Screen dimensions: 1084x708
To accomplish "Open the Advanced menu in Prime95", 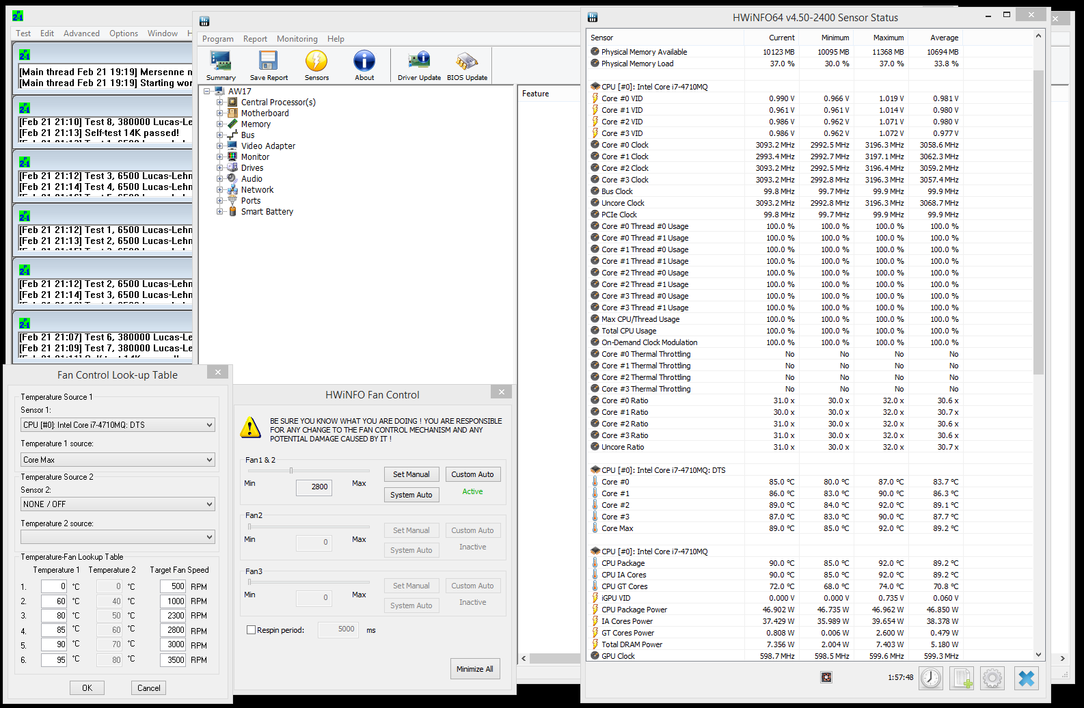I will pos(81,33).
